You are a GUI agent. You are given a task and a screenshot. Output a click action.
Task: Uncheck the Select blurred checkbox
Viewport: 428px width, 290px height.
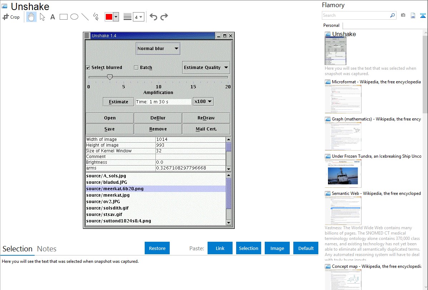point(88,68)
